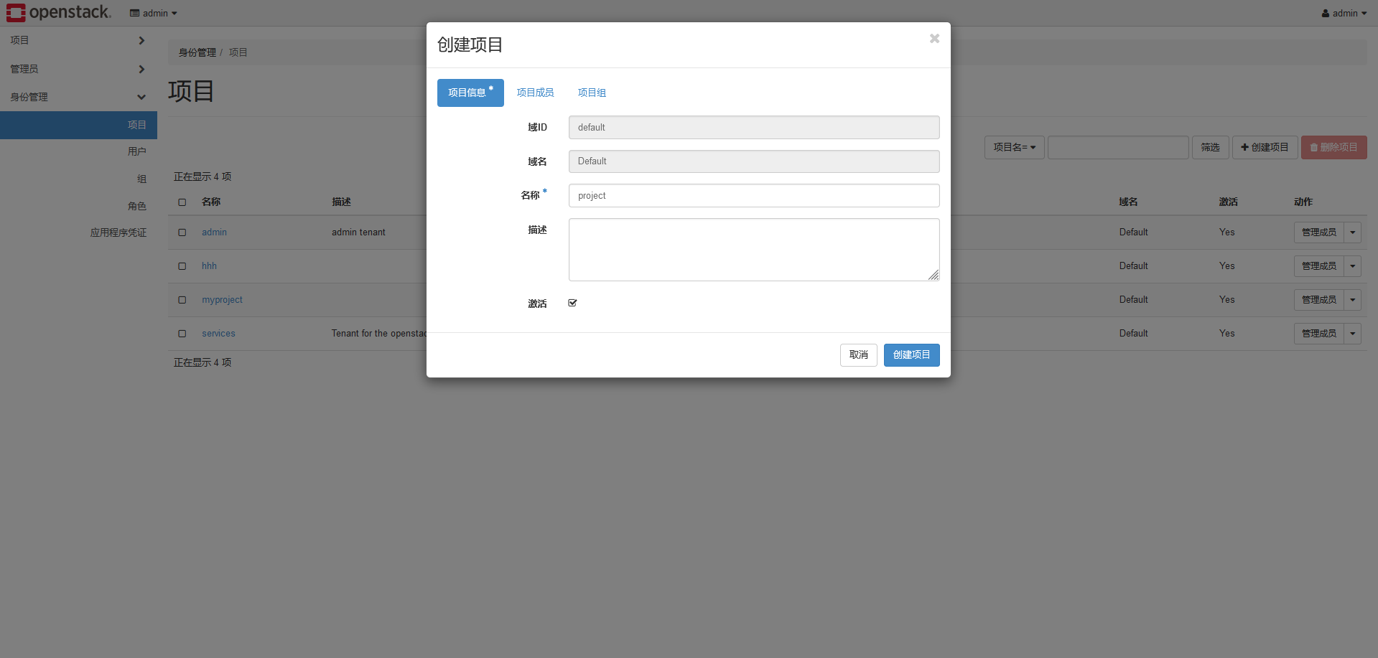Expand the Admin section in sidebar

point(78,69)
